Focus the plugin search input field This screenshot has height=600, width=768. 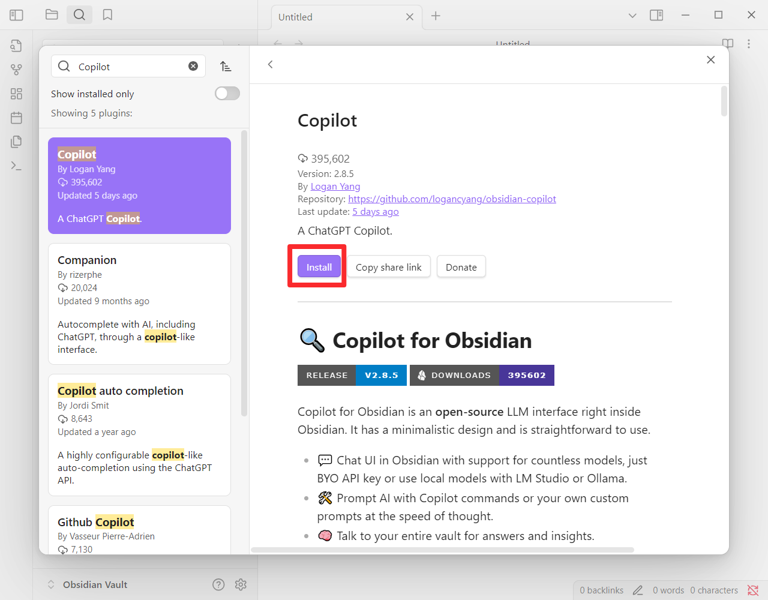click(x=128, y=66)
